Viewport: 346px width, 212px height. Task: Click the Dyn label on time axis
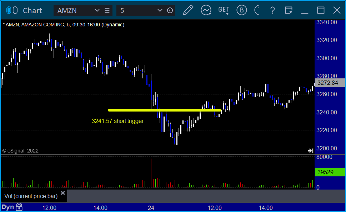(8, 207)
